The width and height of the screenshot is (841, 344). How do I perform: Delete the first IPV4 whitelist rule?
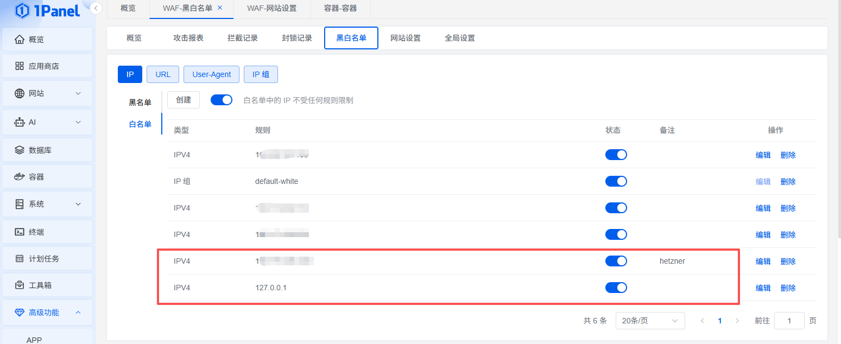coord(788,155)
